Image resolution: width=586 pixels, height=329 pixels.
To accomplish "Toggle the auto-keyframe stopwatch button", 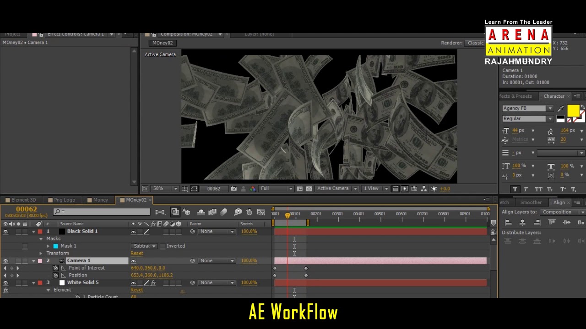I will pos(249,212).
